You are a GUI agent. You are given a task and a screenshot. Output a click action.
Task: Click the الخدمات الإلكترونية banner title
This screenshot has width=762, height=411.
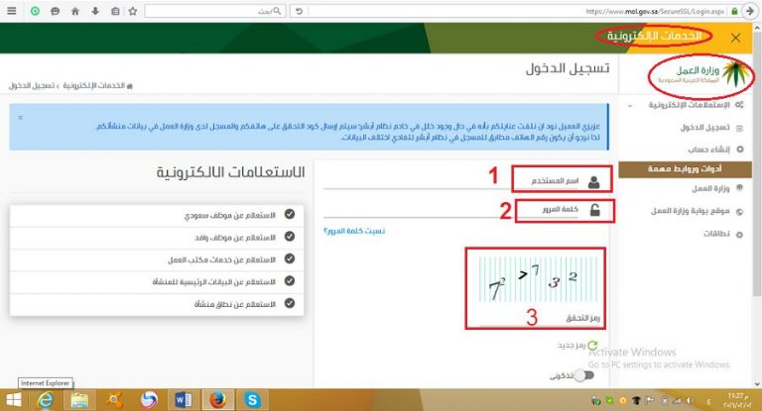coord(654,37)
